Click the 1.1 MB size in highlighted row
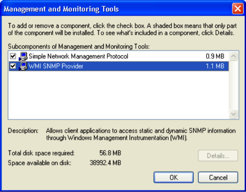The height and width of the screenshot is (192, 246). pyautogui.click(x=215, y=66)
